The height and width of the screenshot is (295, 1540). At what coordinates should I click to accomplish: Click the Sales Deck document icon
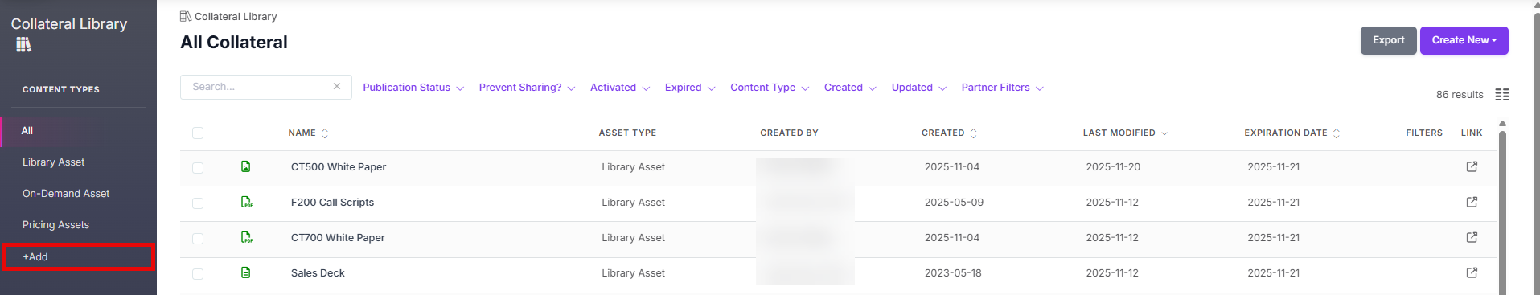246,272
